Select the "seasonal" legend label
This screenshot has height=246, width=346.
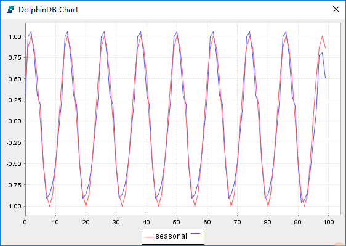(171, 236)
